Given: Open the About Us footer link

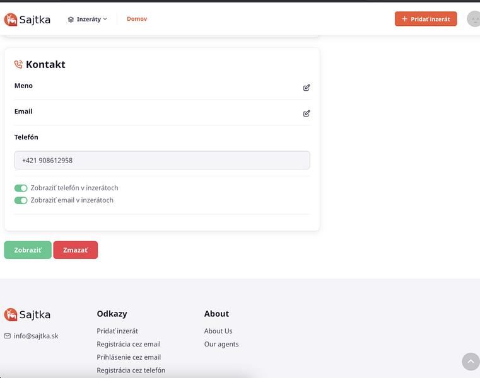Looking at the screenshot, I should 218,331.
